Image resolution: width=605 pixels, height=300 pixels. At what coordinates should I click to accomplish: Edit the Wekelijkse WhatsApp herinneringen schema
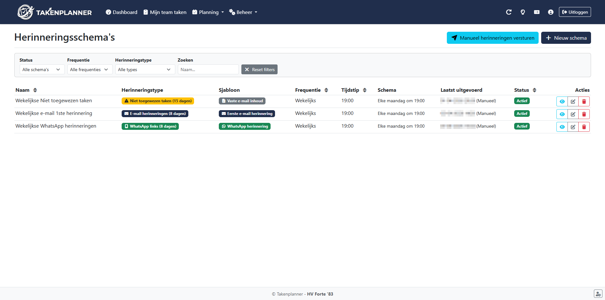click(x=573, y=127)
